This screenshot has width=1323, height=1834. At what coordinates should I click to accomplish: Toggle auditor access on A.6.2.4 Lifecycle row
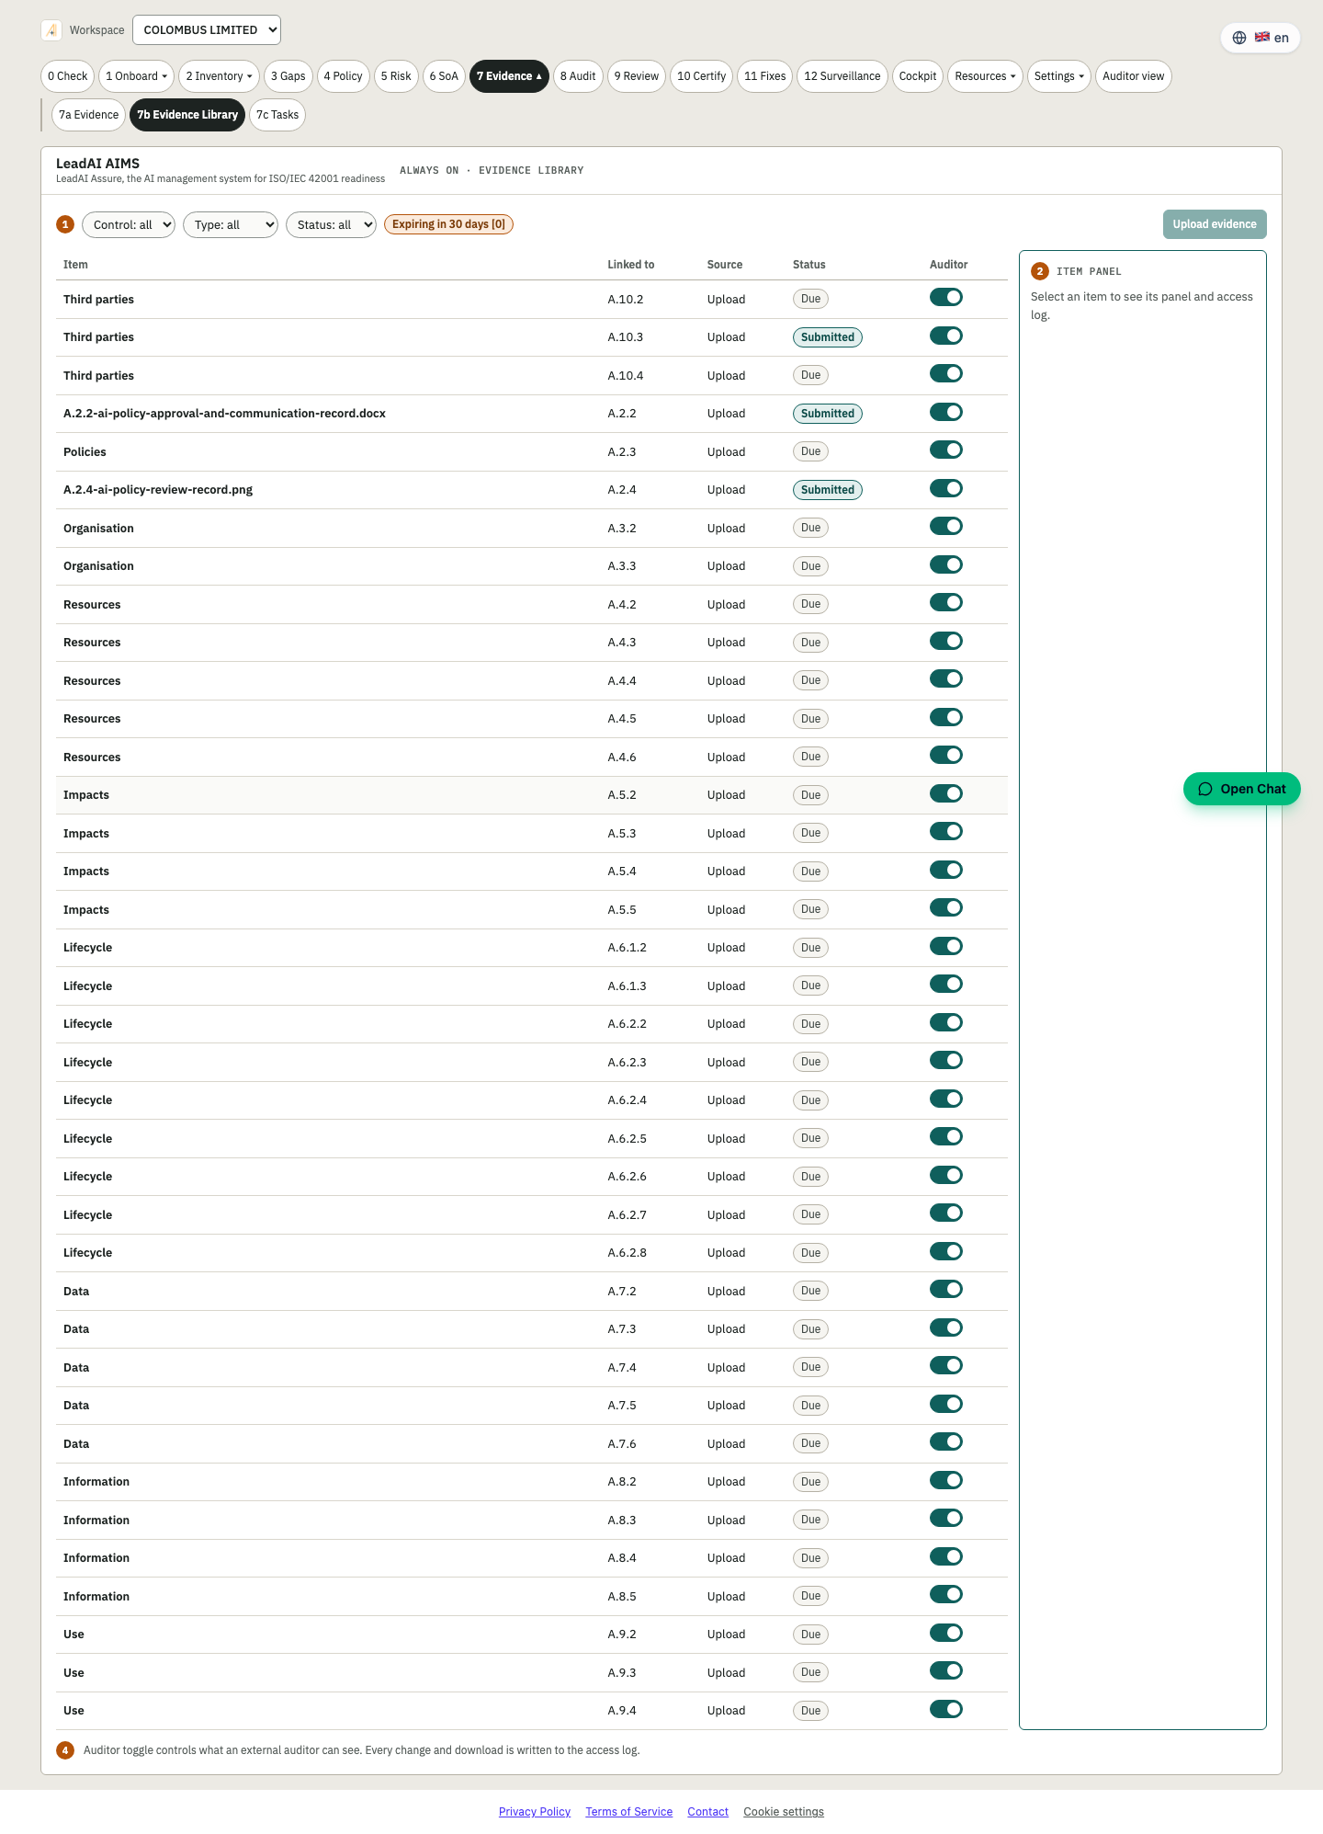946,1099
